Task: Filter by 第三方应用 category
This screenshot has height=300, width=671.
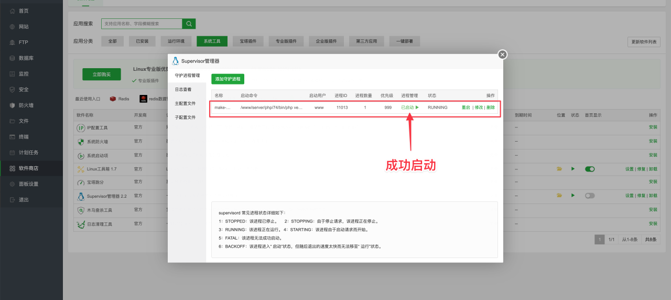Action: coord(366,41)
